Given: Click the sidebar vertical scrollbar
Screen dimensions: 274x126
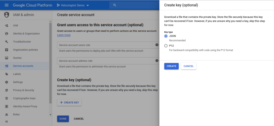Looking at the screenshot, I should tap(50, 63).
